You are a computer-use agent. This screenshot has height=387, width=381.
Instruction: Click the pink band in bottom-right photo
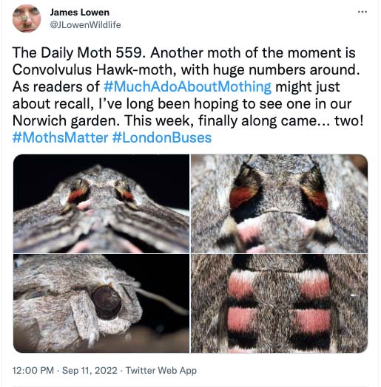point(241,320)
